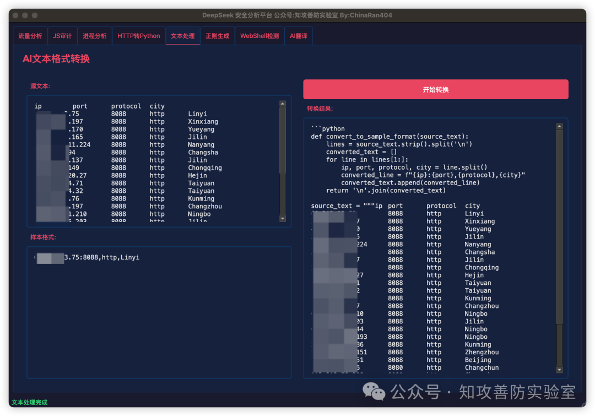Select the AI翻译 tab
The image size is (595, 416).
pos(299,36)
